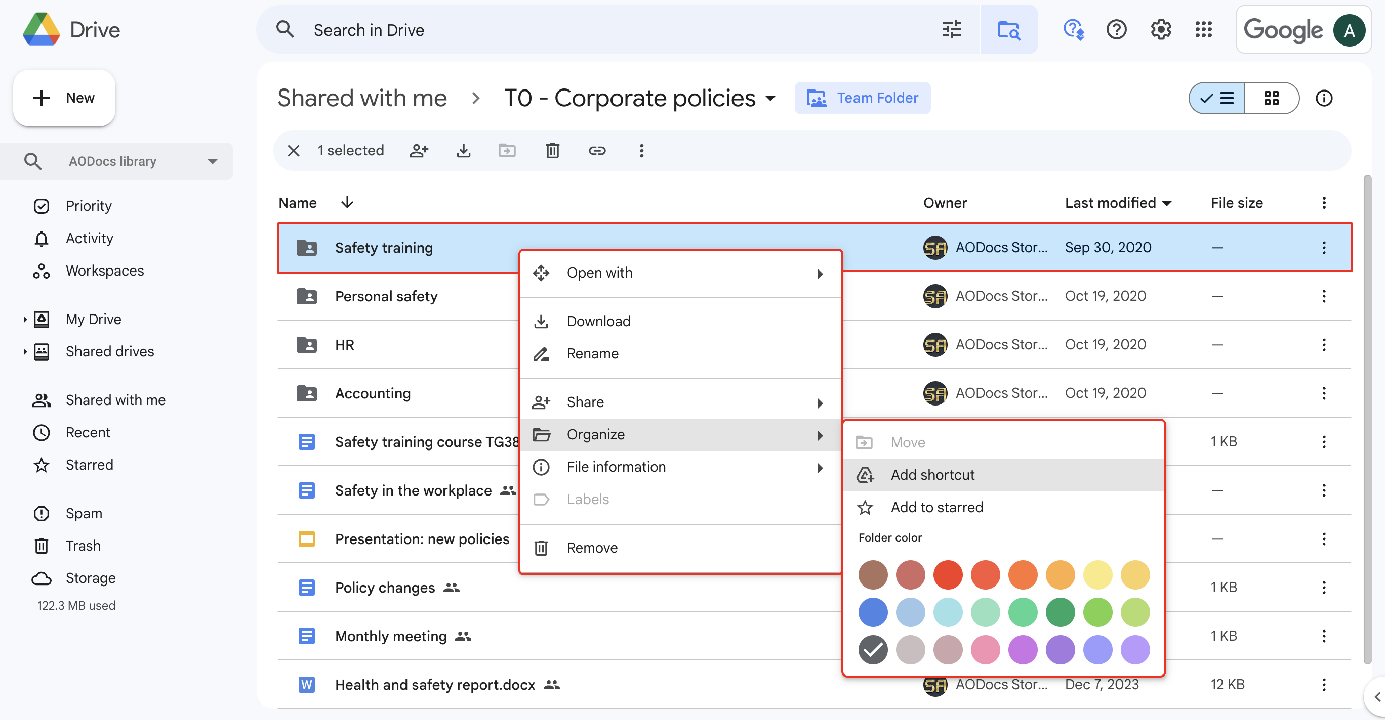Open more options for HR row

[1324, 345]
